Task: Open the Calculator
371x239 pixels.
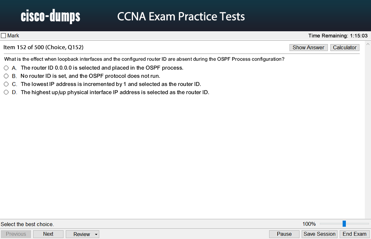Action: click(x=344, y=48)
